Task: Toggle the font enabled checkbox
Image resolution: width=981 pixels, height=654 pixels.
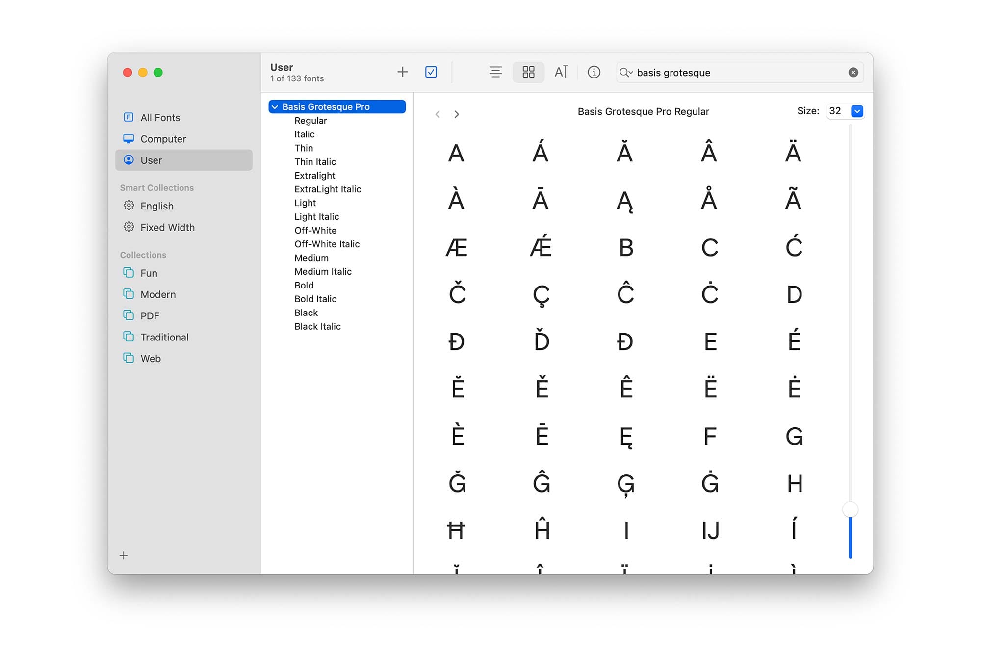Action: coord(431,72)
